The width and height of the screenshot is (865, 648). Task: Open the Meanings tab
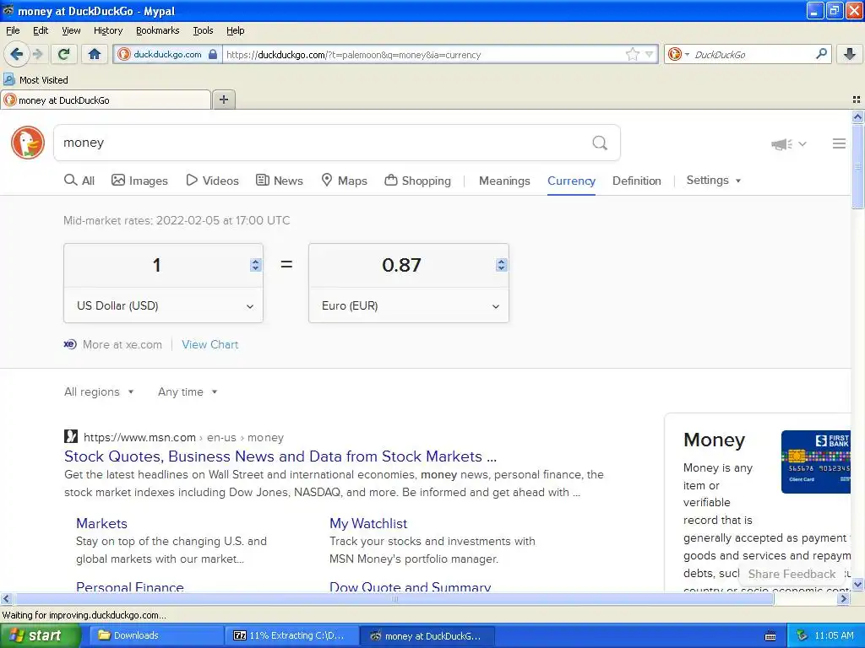pyautogui.click(x=504, y=181)
